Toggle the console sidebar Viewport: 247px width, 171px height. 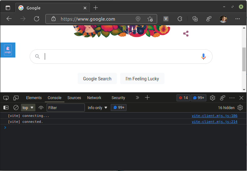click(x=6, y=108)
